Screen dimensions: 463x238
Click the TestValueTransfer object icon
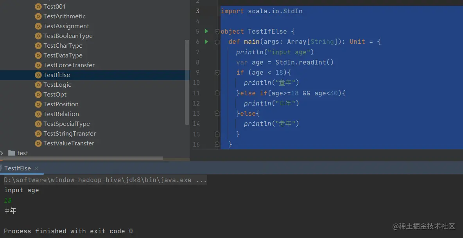tap(38, 143)
